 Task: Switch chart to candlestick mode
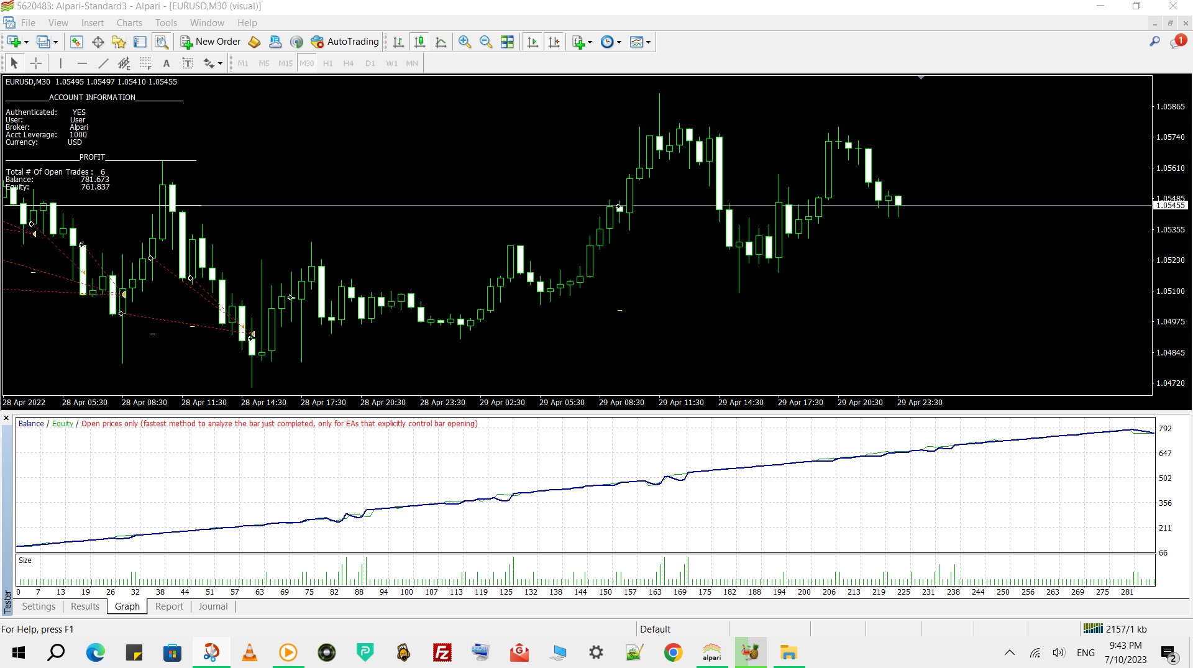(419, 42)
